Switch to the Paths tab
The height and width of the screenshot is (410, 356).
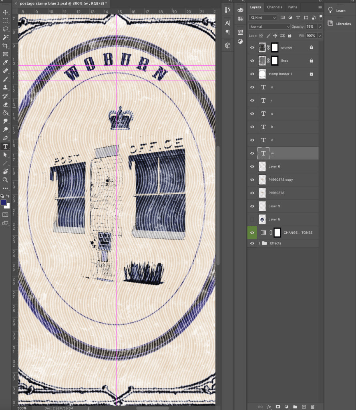click(293, 7)
